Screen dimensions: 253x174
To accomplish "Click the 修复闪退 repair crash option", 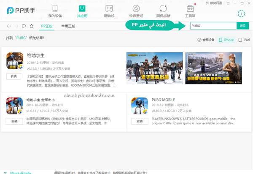I will tap(214, 3).
